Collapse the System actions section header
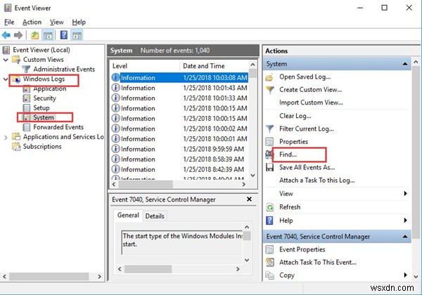This screenshot has height=295, width=422. 405,64
